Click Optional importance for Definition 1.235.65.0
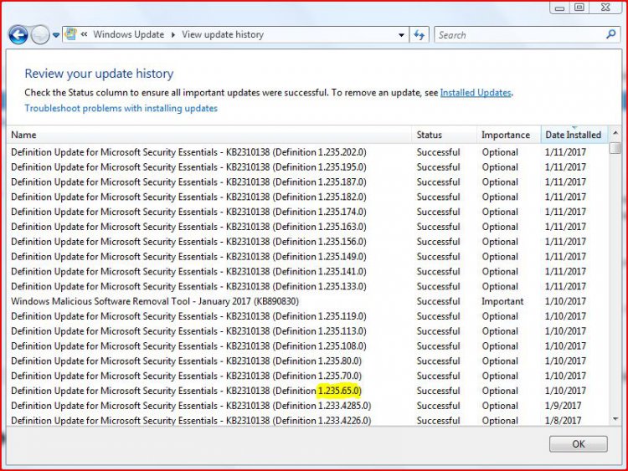Viewport: 628px width, 471px height. (x=500, y=391)
